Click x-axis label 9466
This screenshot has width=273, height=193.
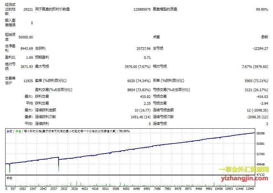pos(199,189)
